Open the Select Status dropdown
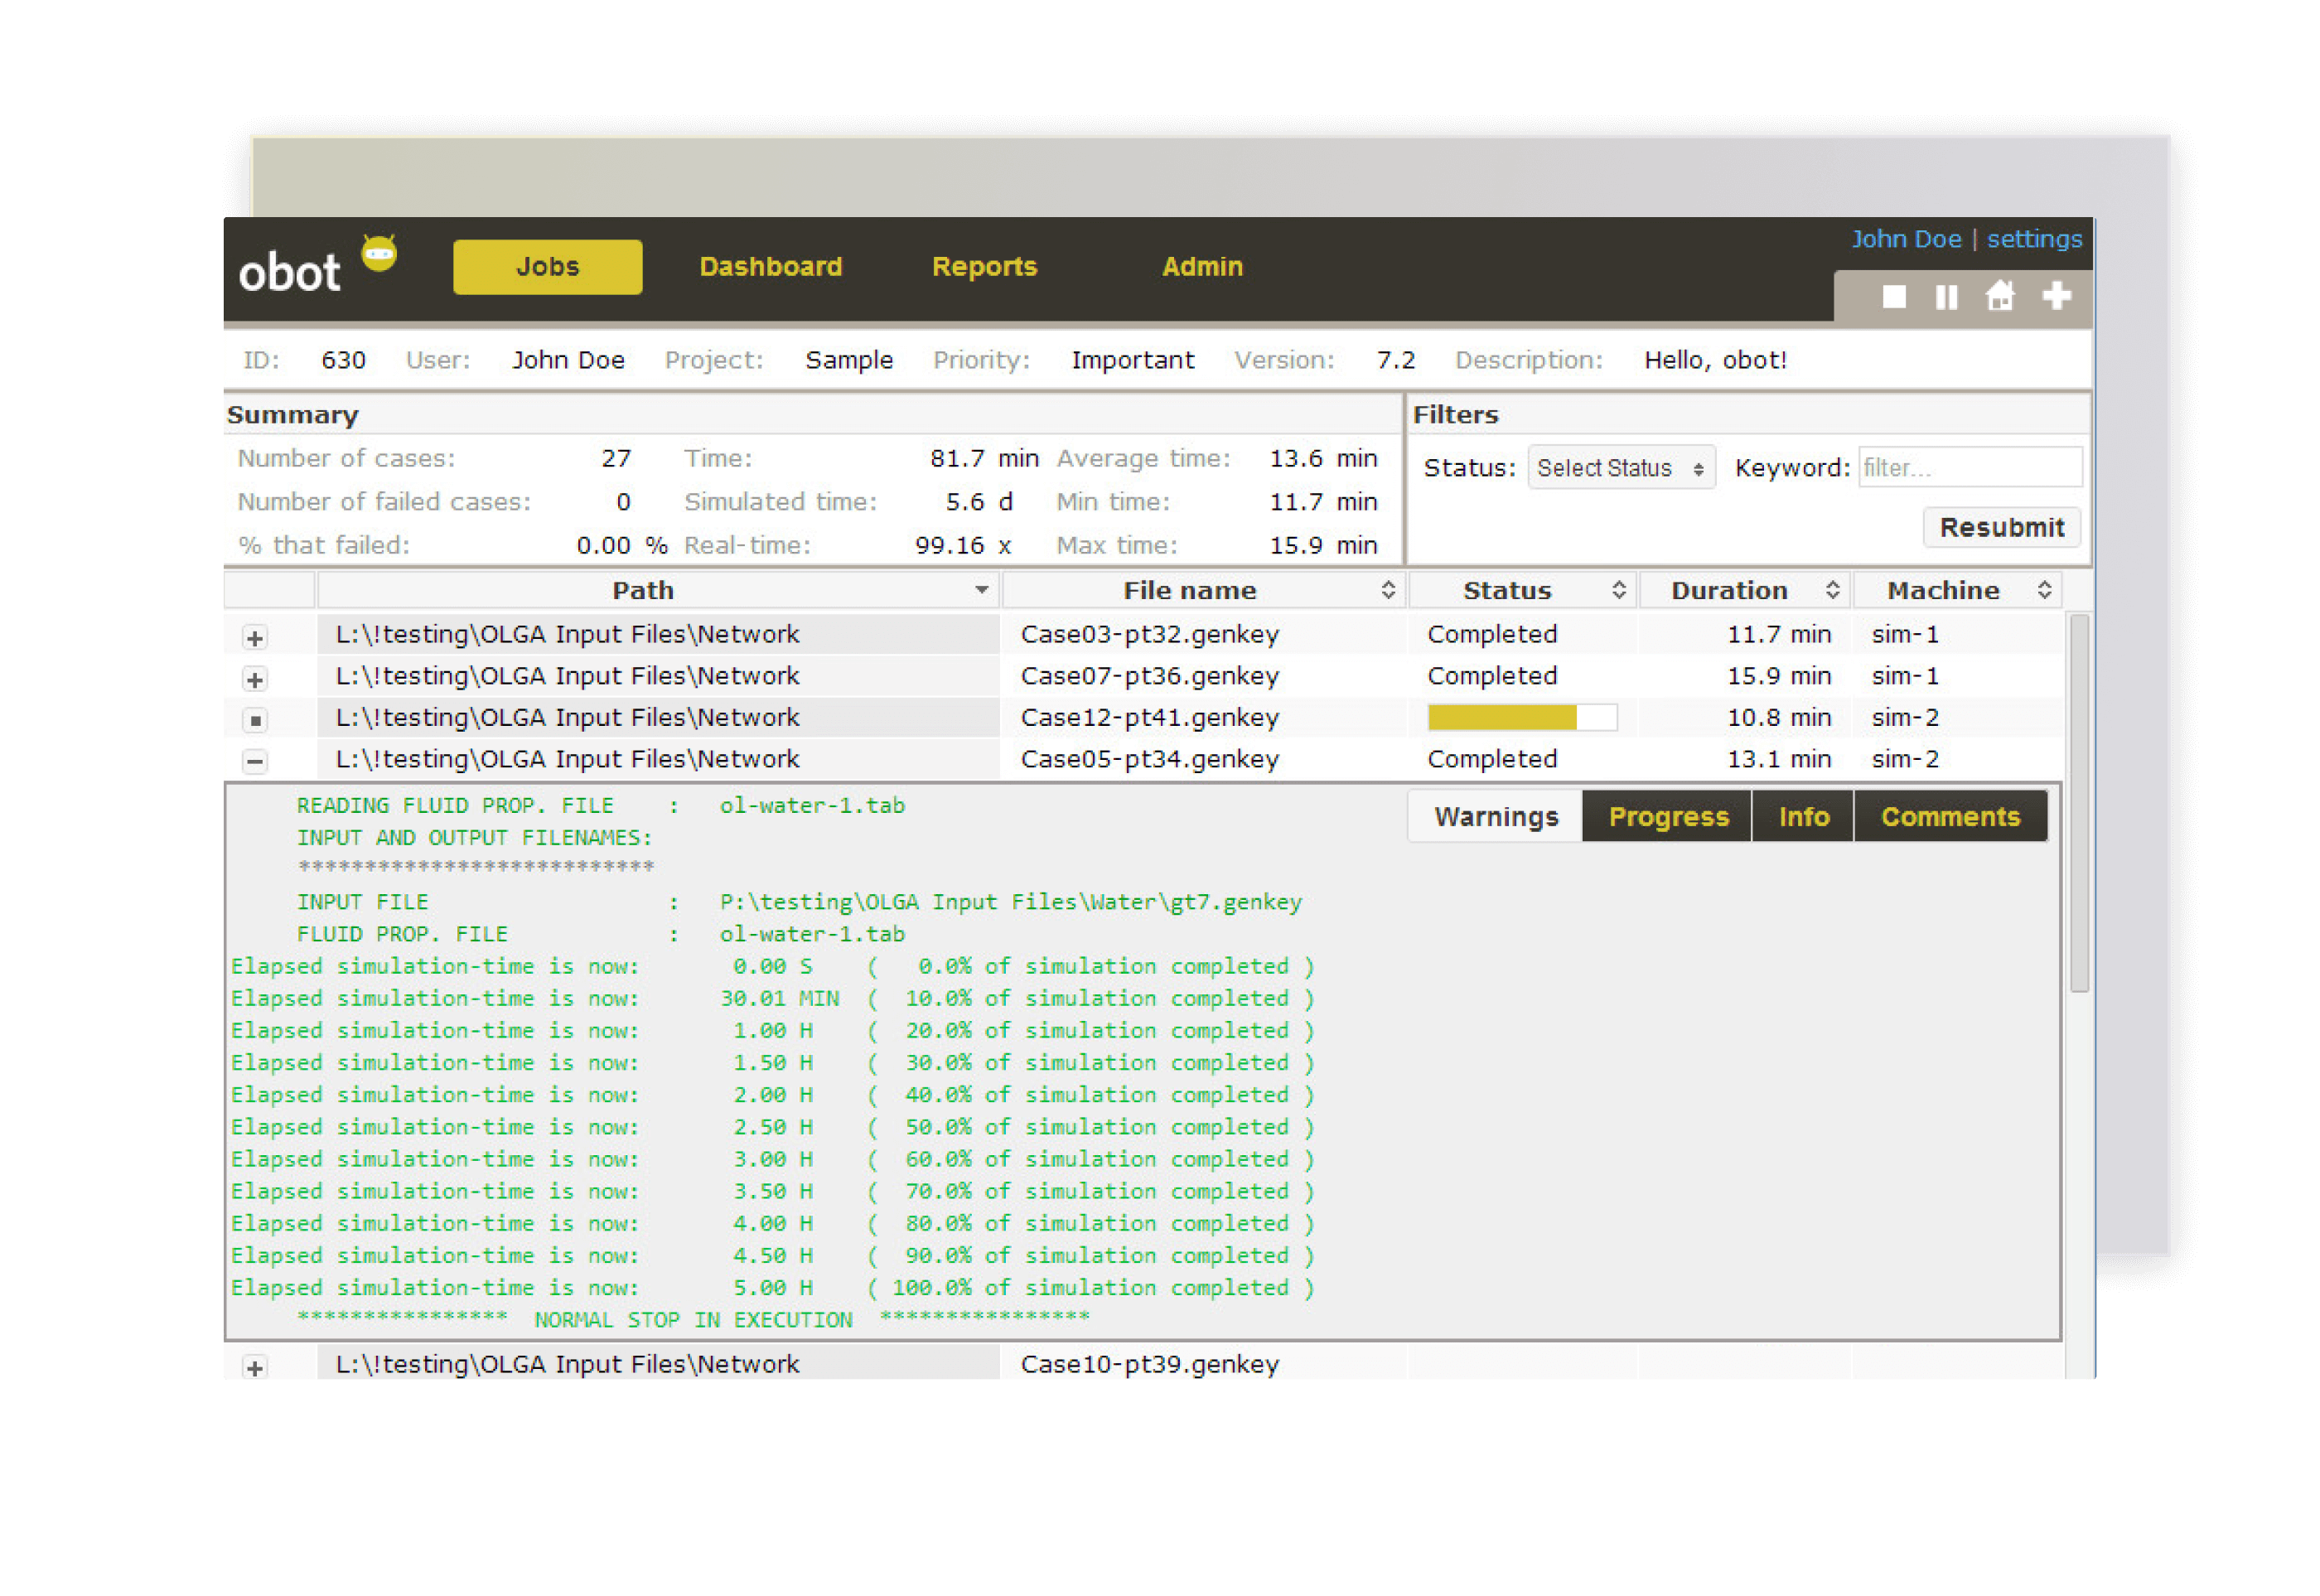 [1620, 468]
